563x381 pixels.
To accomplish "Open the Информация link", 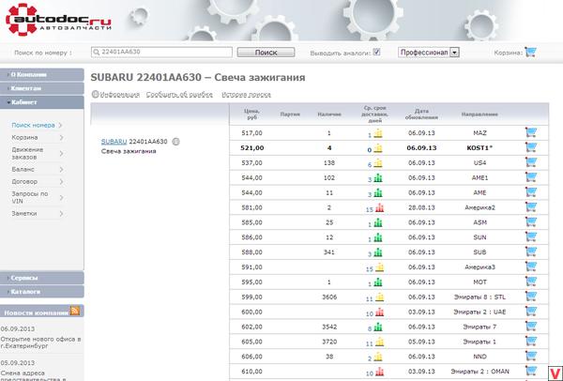I will 119,95.
